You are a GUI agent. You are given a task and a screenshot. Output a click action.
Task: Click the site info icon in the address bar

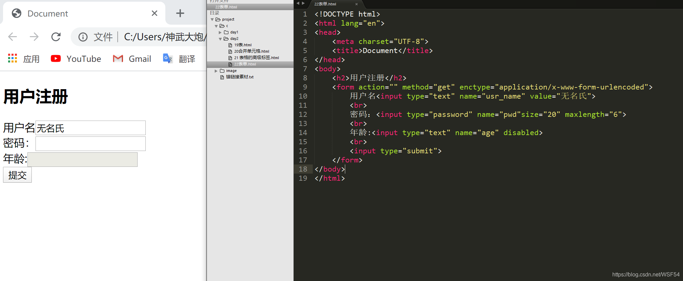pyautogui.click(x=83, y=37)
